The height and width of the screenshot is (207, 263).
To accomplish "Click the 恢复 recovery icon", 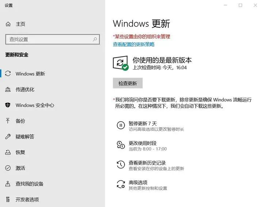I will [x=8, y=152].
